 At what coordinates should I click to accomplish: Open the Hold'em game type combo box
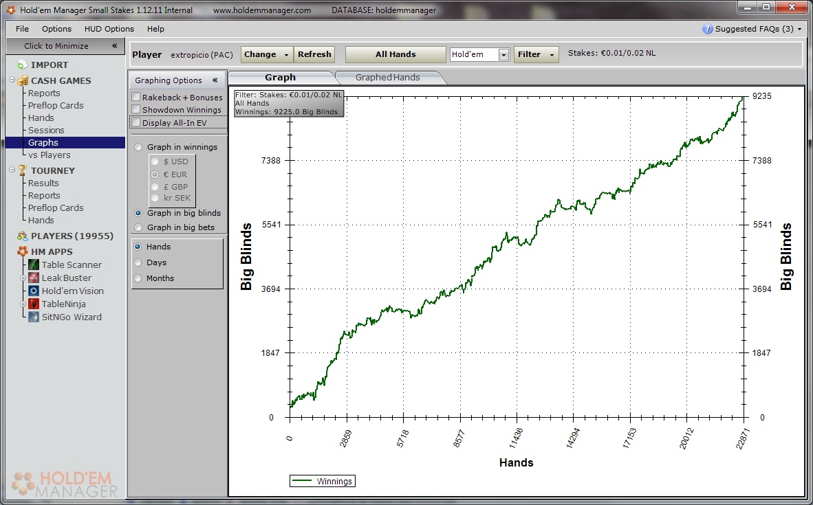479,54
